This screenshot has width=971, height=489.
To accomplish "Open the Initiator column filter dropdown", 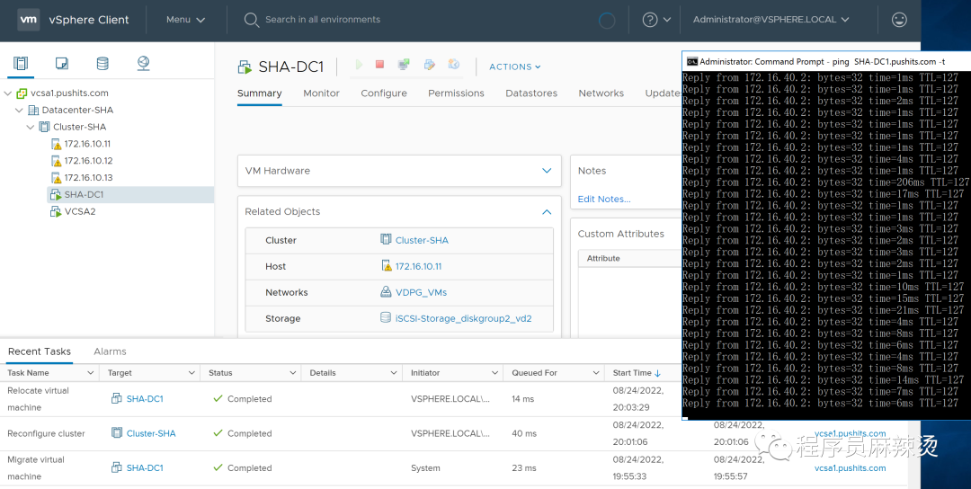I will [x=494, y=373].
